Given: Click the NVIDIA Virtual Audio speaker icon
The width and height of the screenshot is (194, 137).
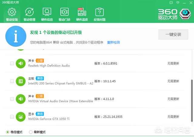Looking at the screenshot, I should tap(21, 99).
